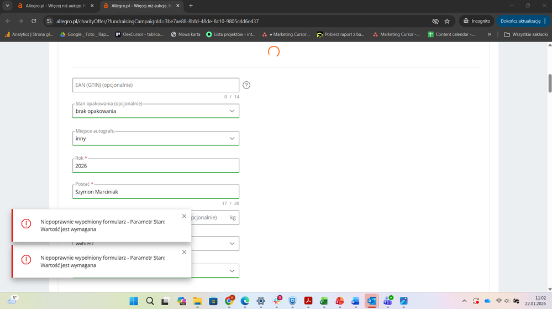Screen dimensions: 552x309
Task: Open the tab search dropdown arrow
Action: tap(7, 6)
